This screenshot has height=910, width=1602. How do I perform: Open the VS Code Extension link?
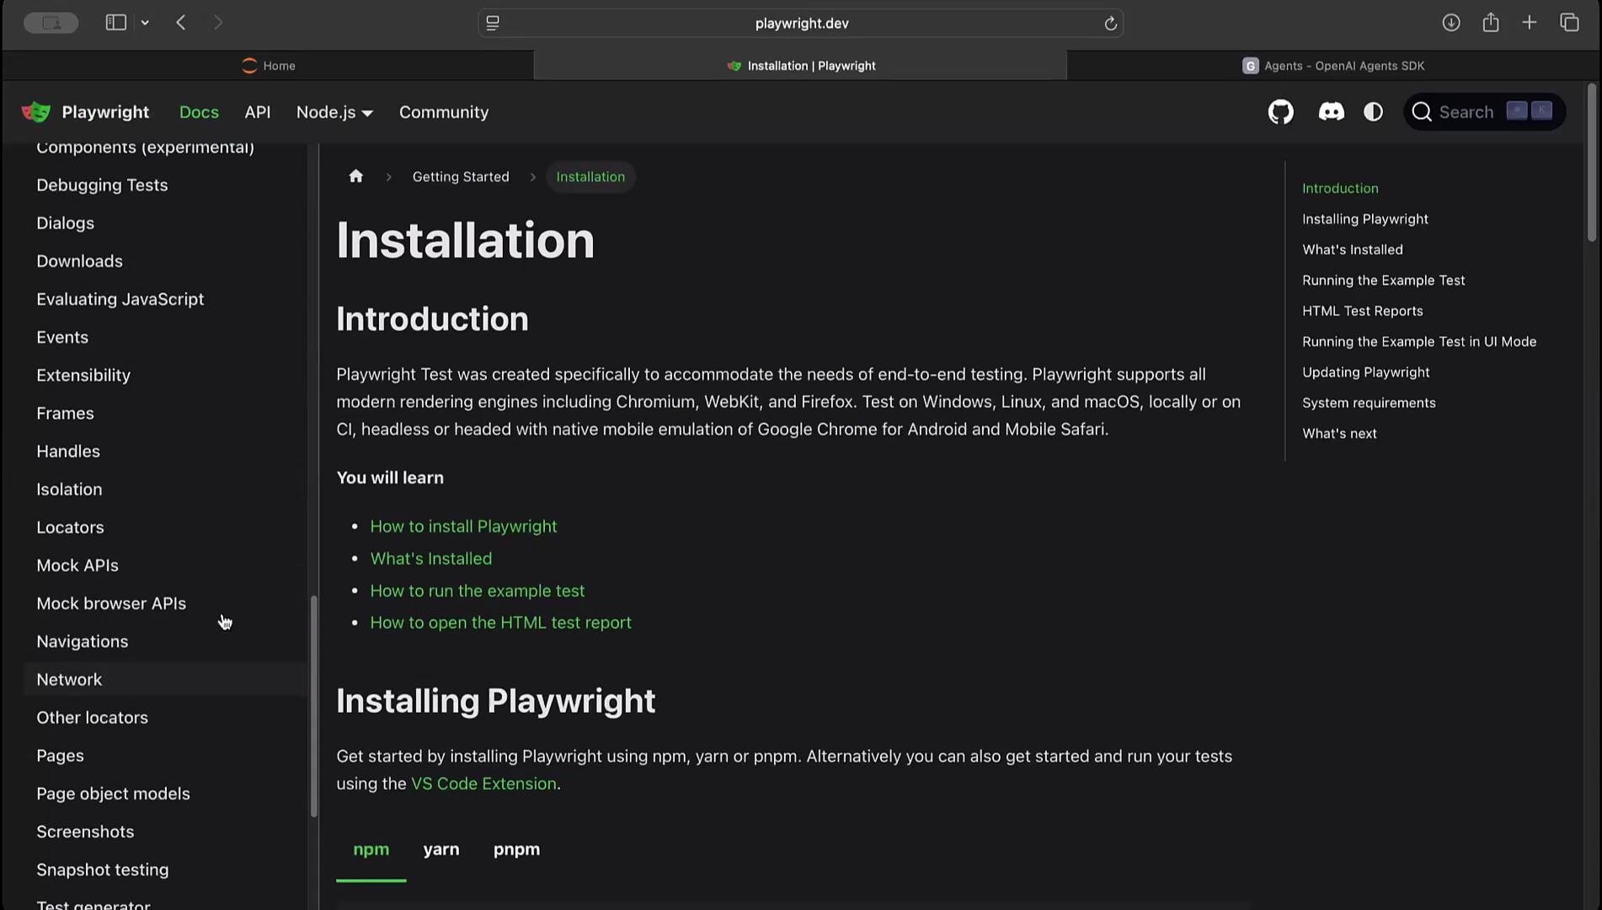click(x=483, y=784)
